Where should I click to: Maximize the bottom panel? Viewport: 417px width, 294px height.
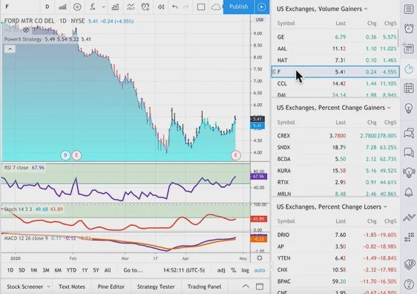[x=260, y=287]
